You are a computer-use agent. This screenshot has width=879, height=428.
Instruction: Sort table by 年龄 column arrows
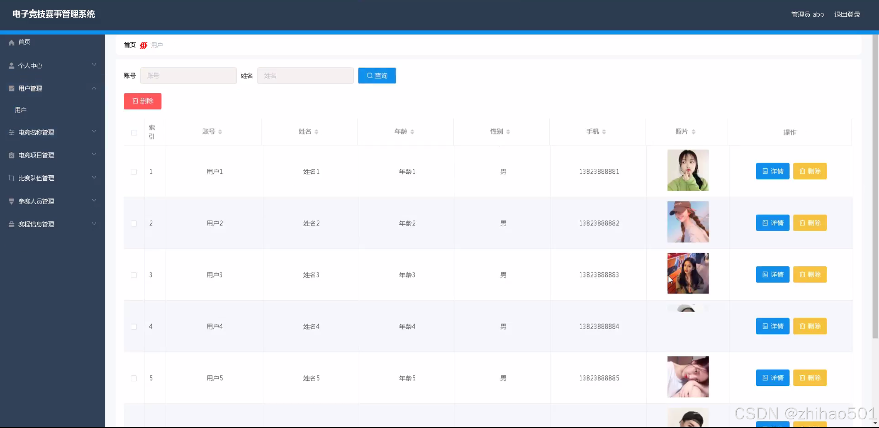coord(412,132)
